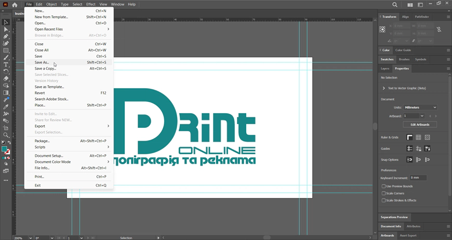Expand Document Color Mode submenu

coord(69,162)
